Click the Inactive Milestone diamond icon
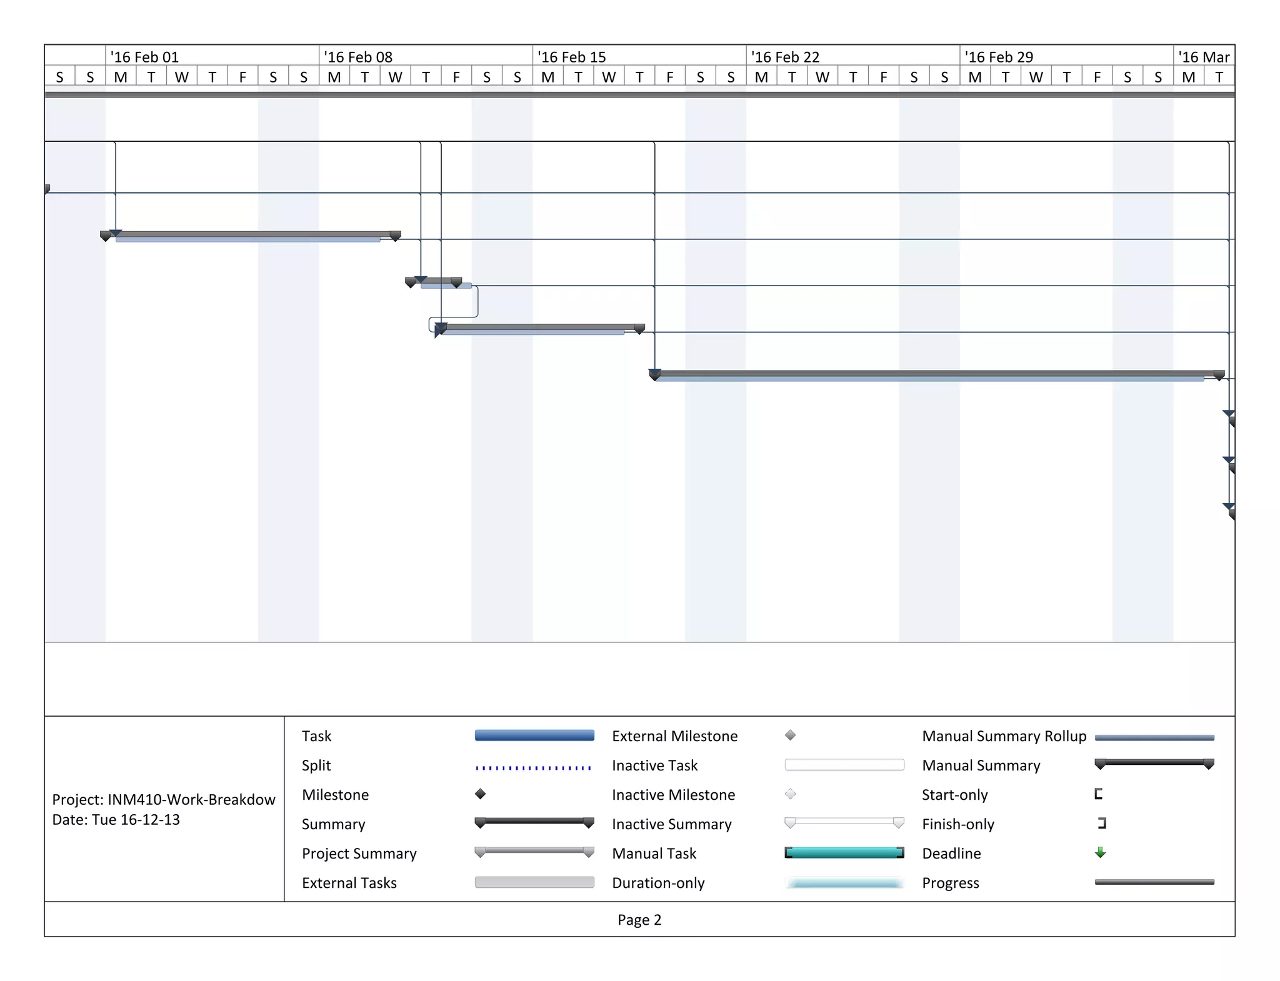Screen dimensions: 1280x981 coord(790,794)
